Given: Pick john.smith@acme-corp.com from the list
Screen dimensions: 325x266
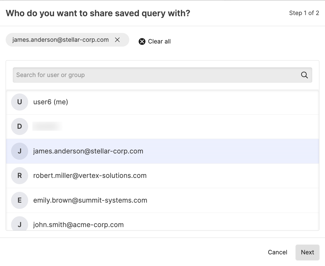Looking at the screenshot, I should [x=78, y=225].
